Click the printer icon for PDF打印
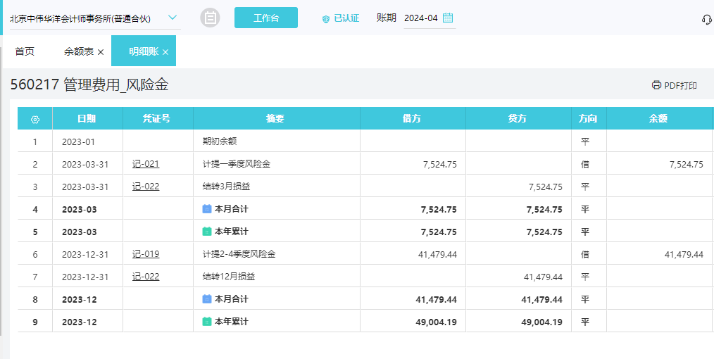Screen dimensions: 714x359 click(656, 85)
